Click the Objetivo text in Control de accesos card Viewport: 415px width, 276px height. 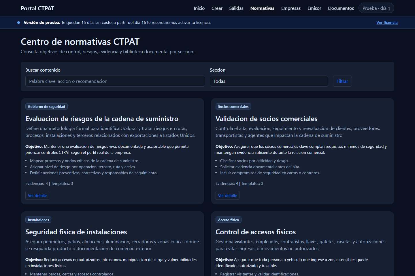292,263
